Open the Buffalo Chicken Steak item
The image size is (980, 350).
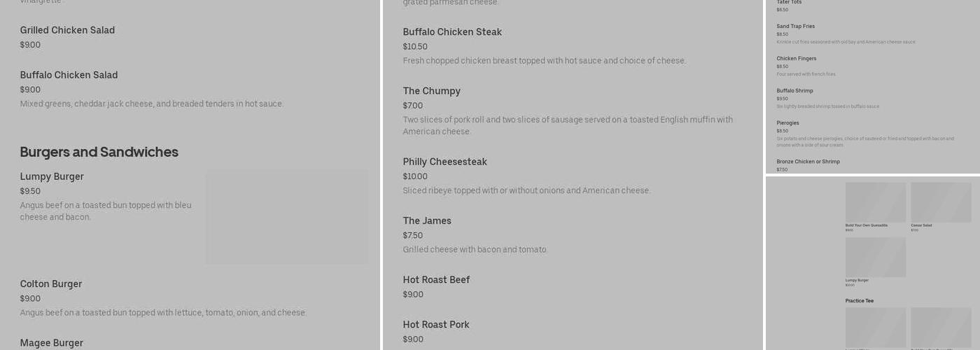452,32
